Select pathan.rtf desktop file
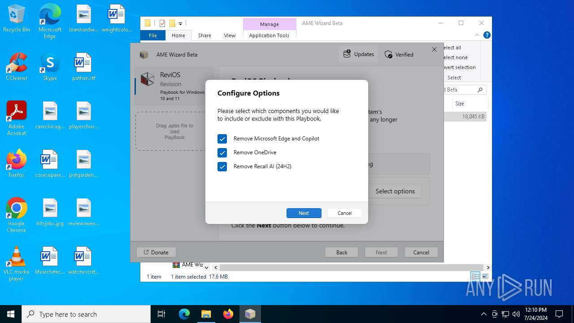Viewport: 574px width, 323px height. click(83, 67)
